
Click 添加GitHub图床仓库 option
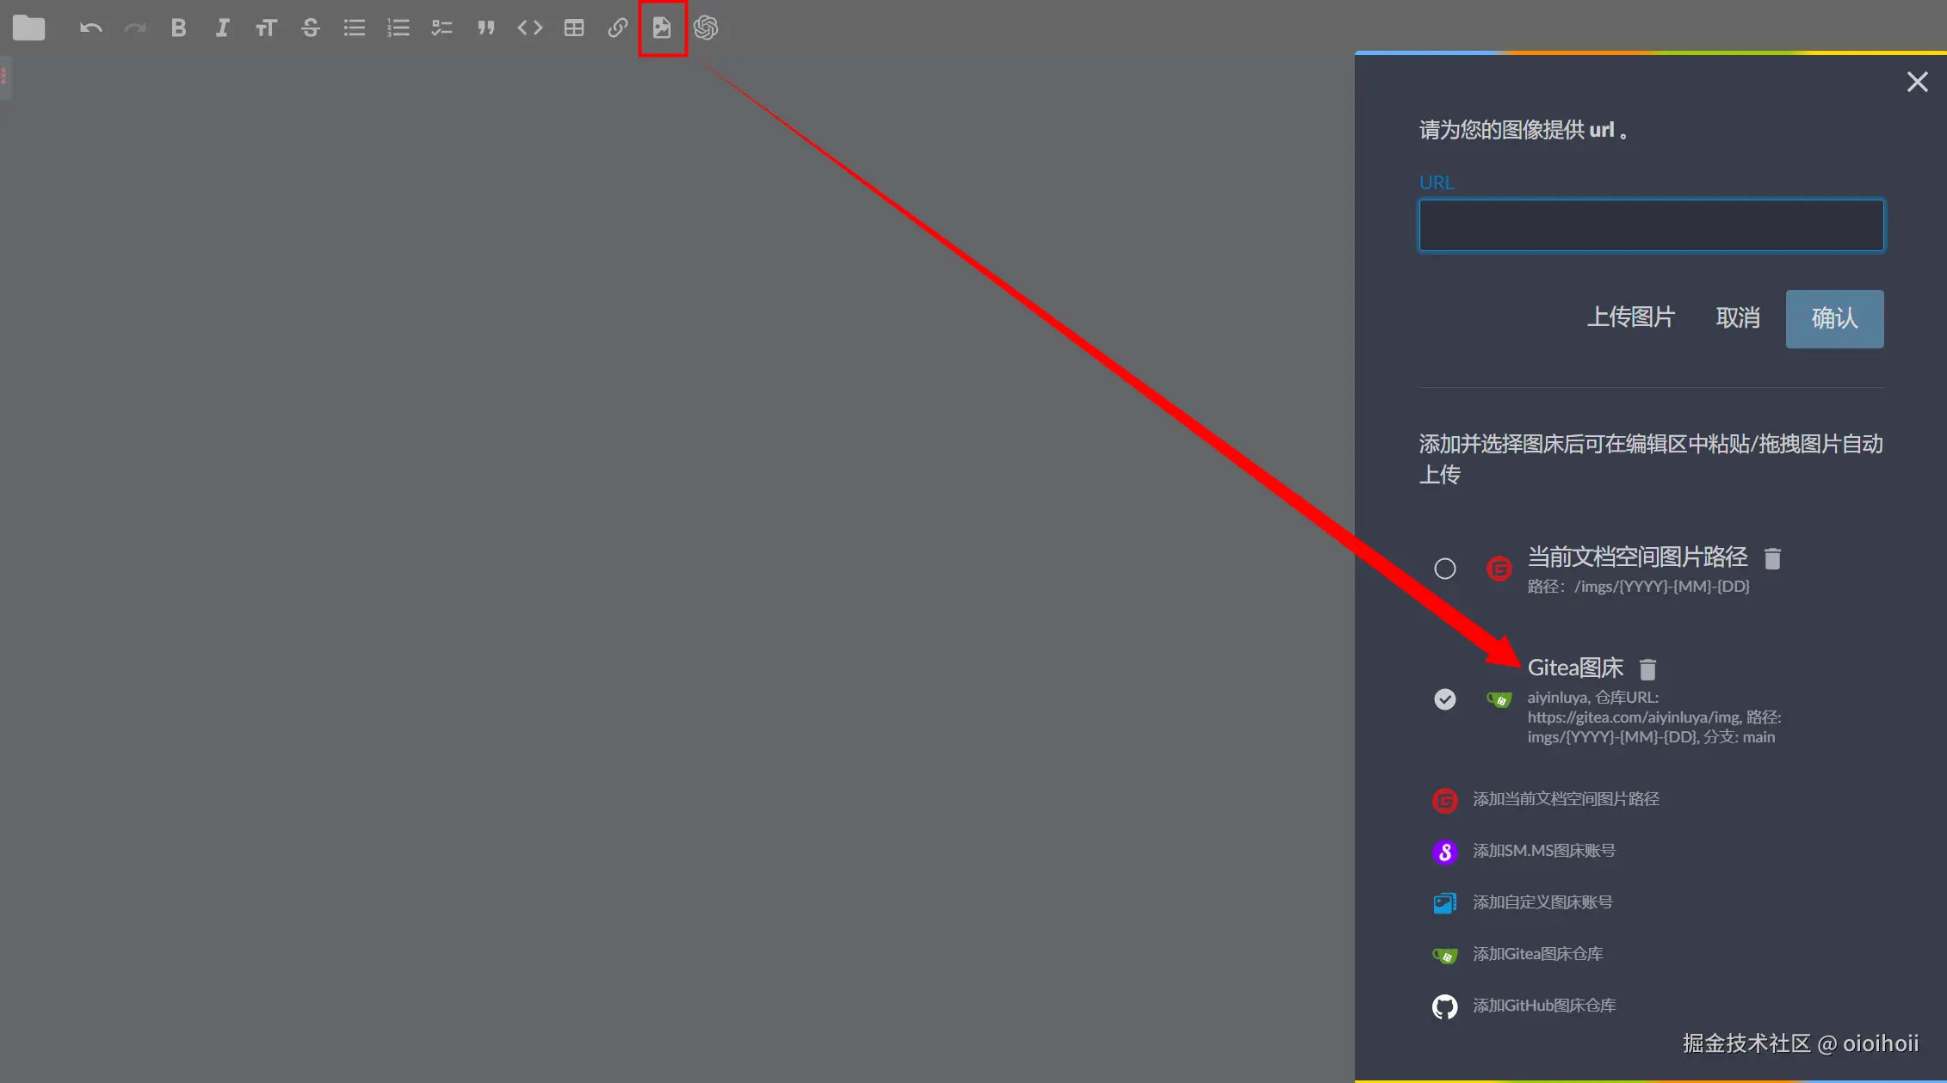[1543, 1006]
